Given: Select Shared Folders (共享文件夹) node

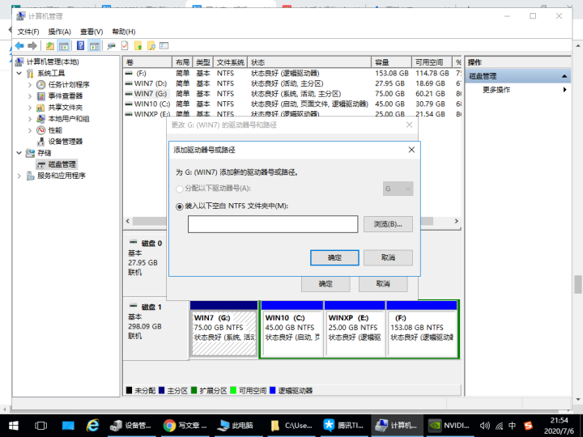Looking at the screenshot, I should click(x=66, y=108).
